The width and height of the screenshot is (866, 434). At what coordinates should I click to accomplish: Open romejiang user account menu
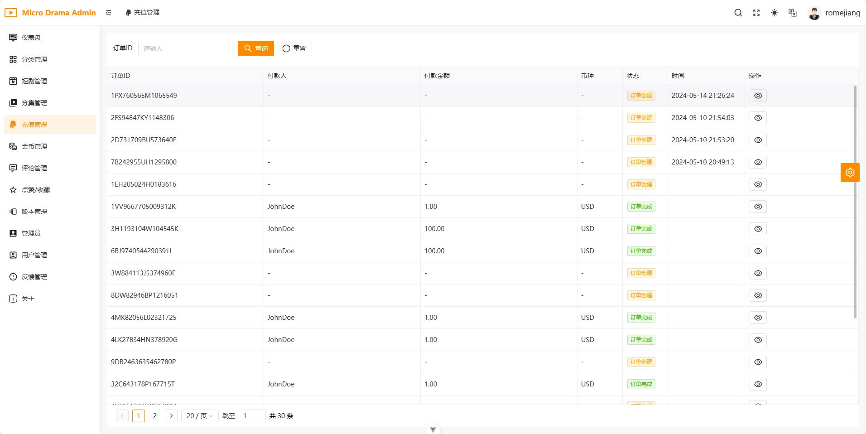pyautogui.click(x=834, y=13)
